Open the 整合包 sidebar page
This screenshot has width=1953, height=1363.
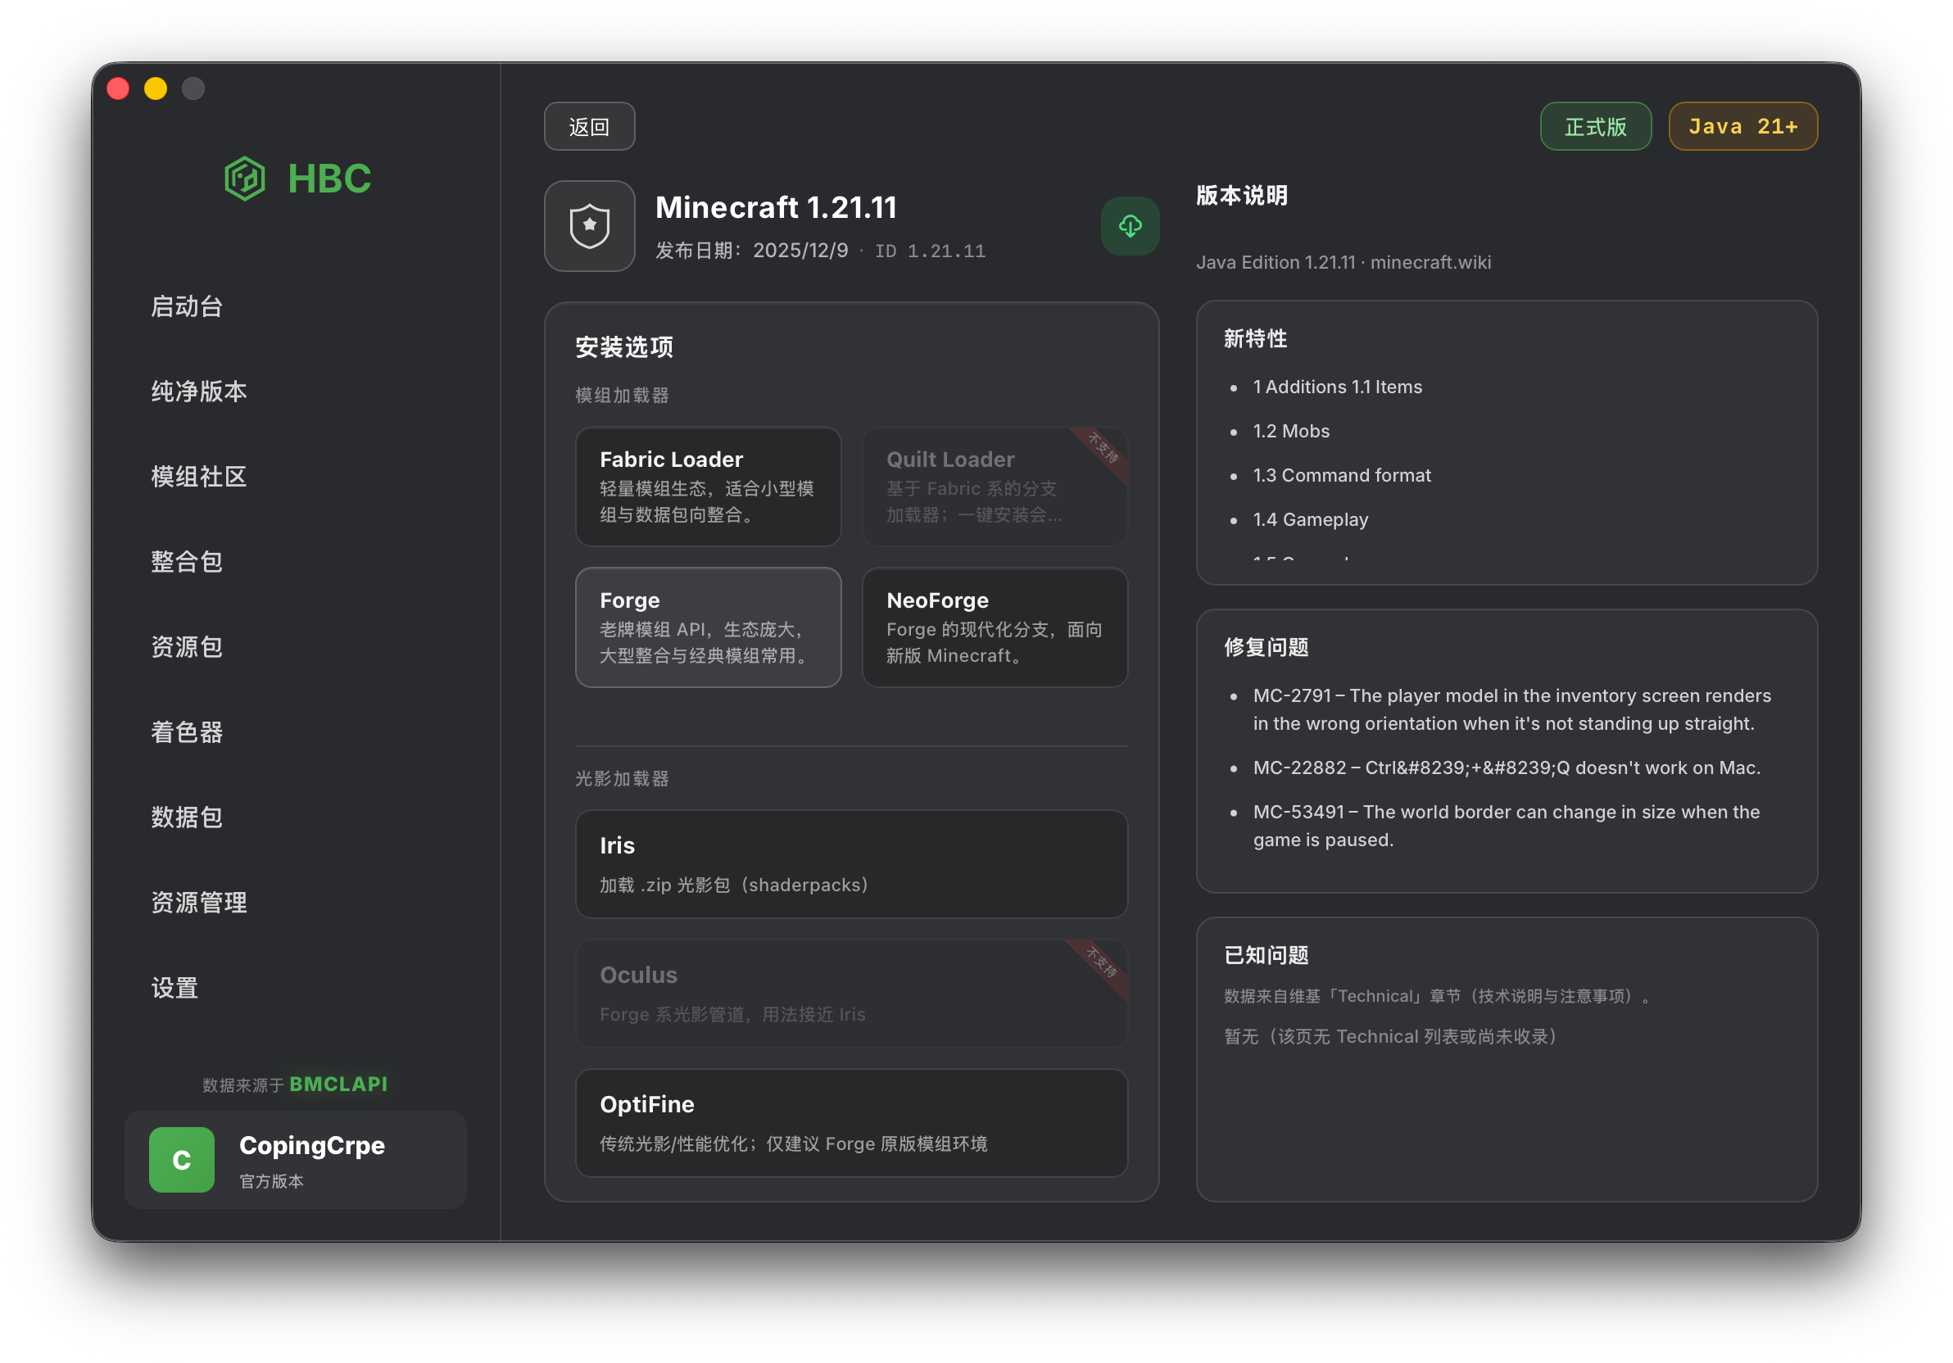187,561
